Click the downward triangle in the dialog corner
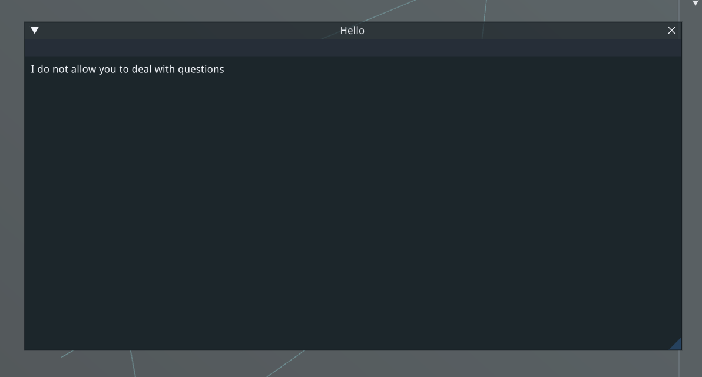This screenshot has height=377, width=702. 34,30
